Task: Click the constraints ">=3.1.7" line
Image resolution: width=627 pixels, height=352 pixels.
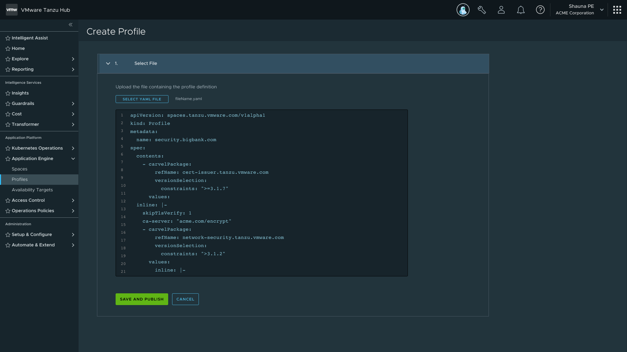Action: [x=195, y=189]
